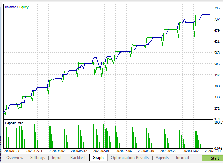The height and width of the screenshot is (167, 223).
Task: Click the 2020.05.12 date axis label
Action: pyautogui.click(x=79, y=151)
